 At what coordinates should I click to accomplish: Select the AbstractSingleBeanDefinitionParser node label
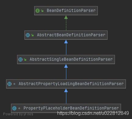tap(71, 60)
